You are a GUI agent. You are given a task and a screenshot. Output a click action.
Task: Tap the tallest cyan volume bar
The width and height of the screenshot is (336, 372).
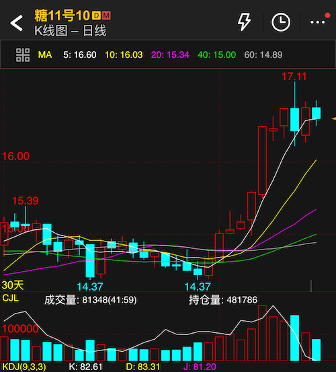[x=295, y=338]
